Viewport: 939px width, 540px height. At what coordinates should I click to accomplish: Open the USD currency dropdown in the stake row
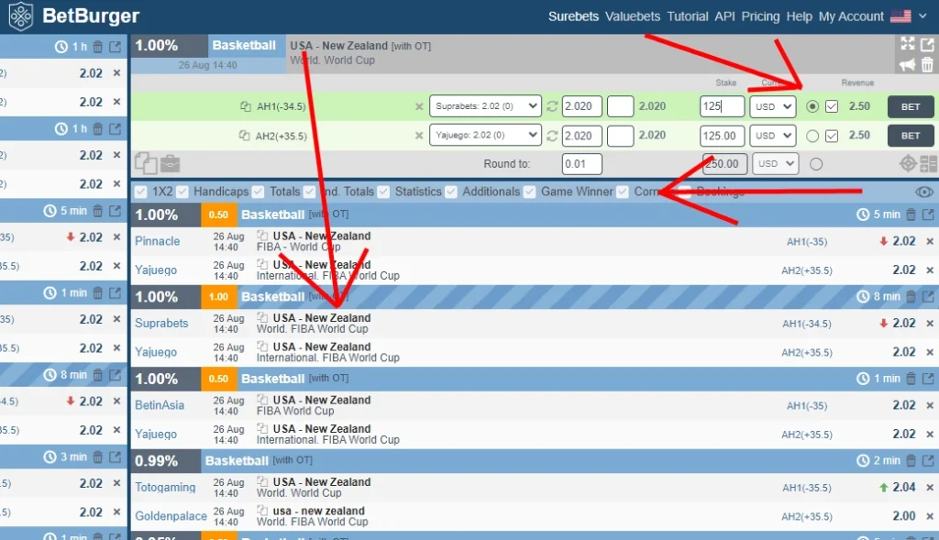click(x=773, y=106)
